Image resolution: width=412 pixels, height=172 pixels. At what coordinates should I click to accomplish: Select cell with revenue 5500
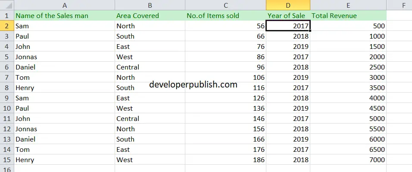point(348,129)
